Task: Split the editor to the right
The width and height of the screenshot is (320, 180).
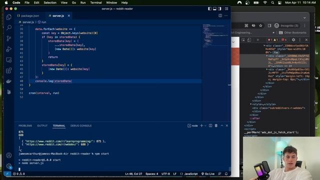Action: (x=220, y=15)
